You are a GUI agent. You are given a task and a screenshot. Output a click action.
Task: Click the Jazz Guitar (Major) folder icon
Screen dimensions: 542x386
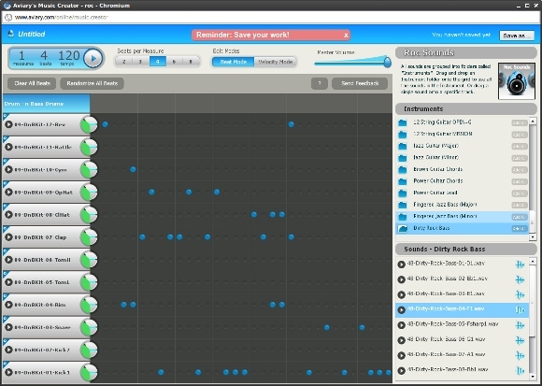(x=403, y=146)
